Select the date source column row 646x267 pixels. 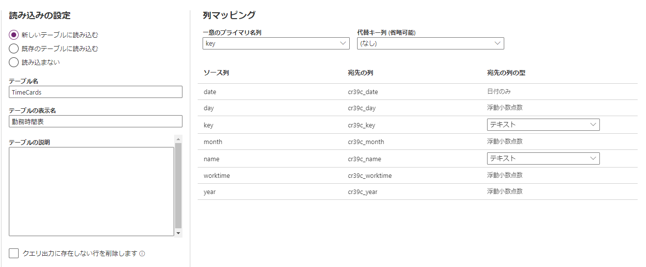point(210,92)
